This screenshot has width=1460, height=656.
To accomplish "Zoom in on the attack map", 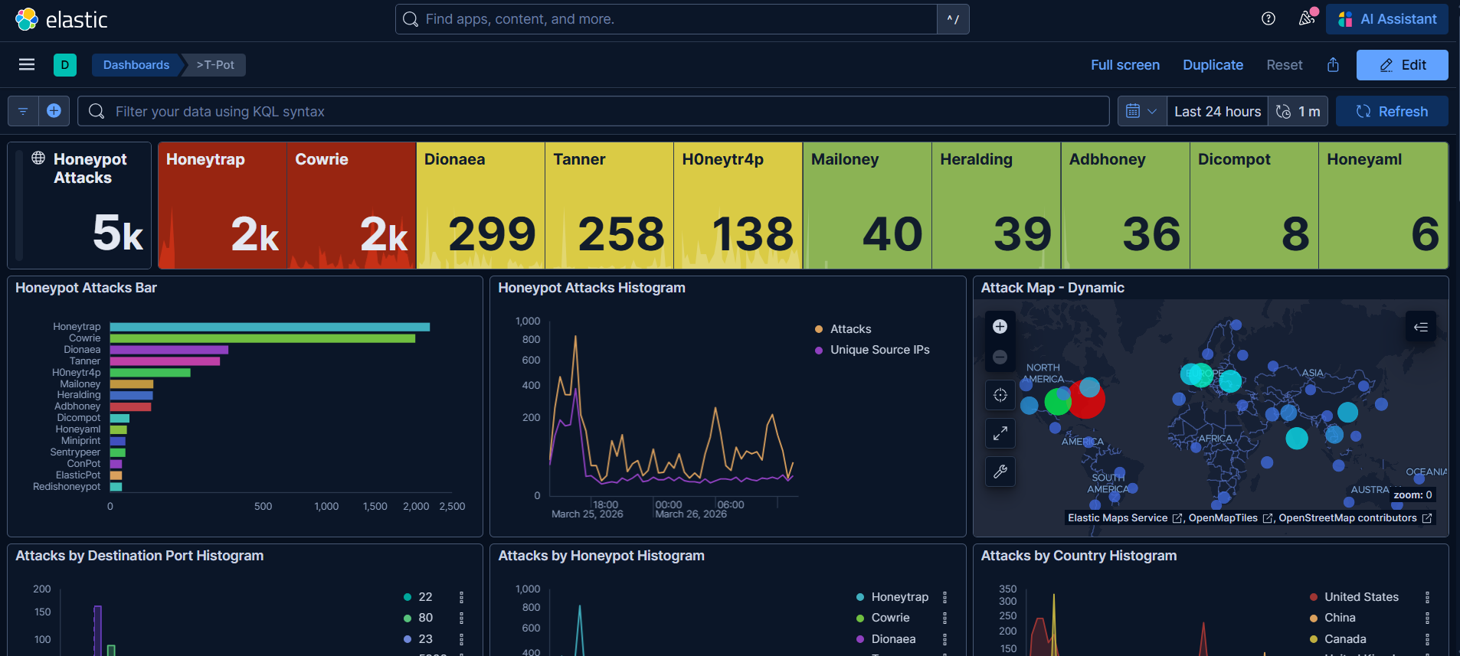I will point(1000,327).
